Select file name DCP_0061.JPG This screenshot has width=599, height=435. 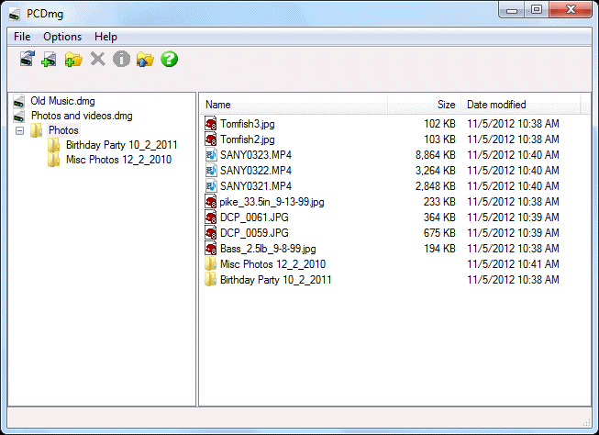coord(254,217)
